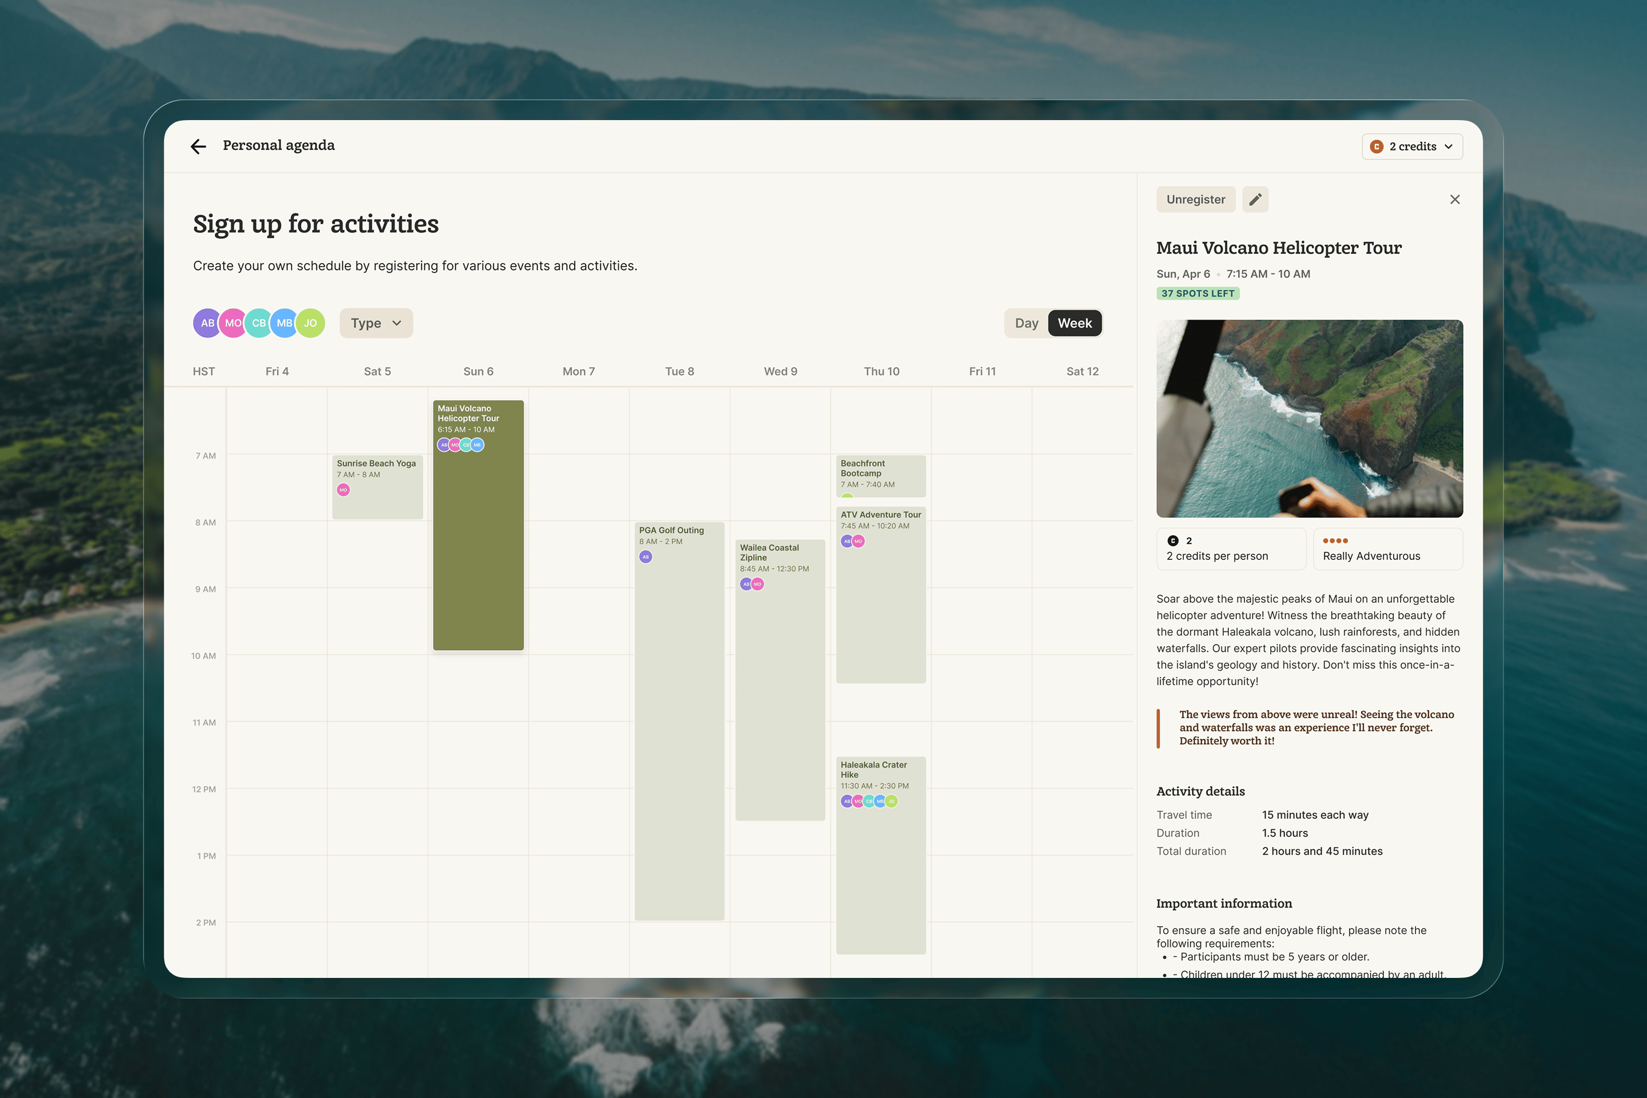Image resolution: width=1647 pixels, height=1098 pixels.
Task: Click the back arrow next to Personal agenda
Action: 198,146
